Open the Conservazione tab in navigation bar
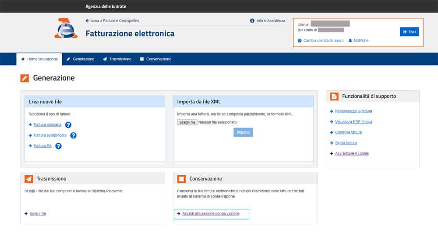The height and width of the screenshot is (237, 438). [155, 59]
